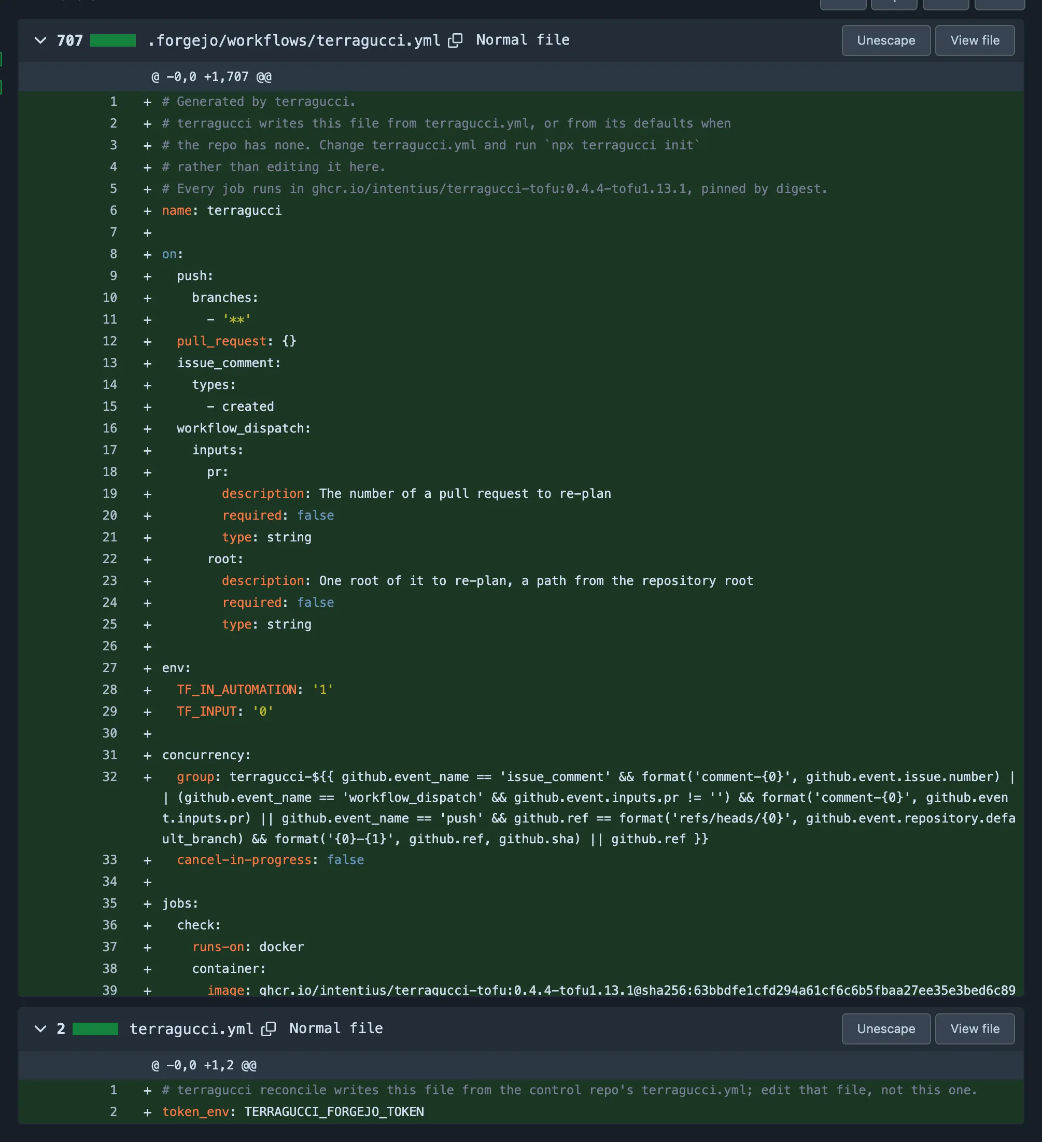Click line number 12 for 'pull_request: {}'
The width and height of the screenshot is (1042, 1142).
click(x=110, y=341)
